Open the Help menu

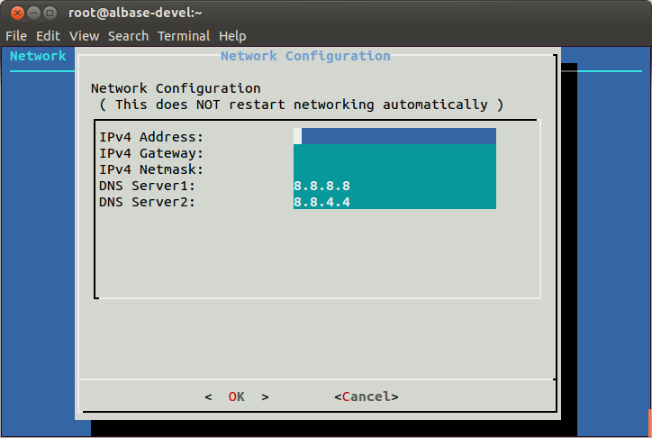coord(232,36)
